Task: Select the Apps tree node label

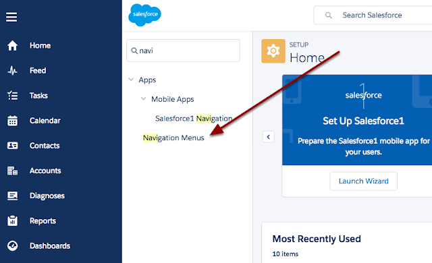Action: point(147,80)
